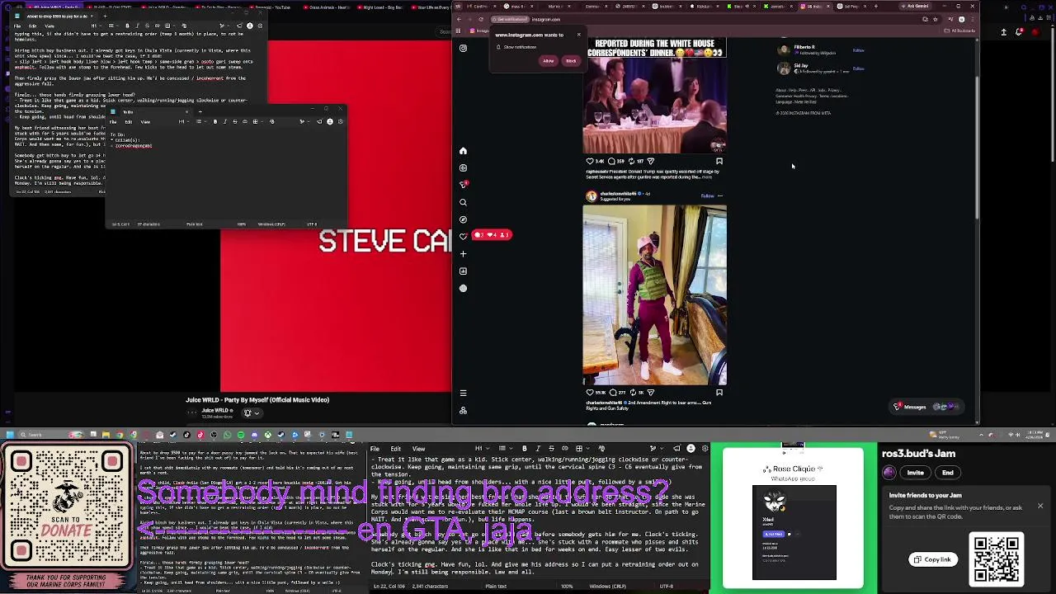This screenshot has width=1056, height=594.
Task: Open Instagram direct messages sidebar icon
Action: [x=463, y=185]
